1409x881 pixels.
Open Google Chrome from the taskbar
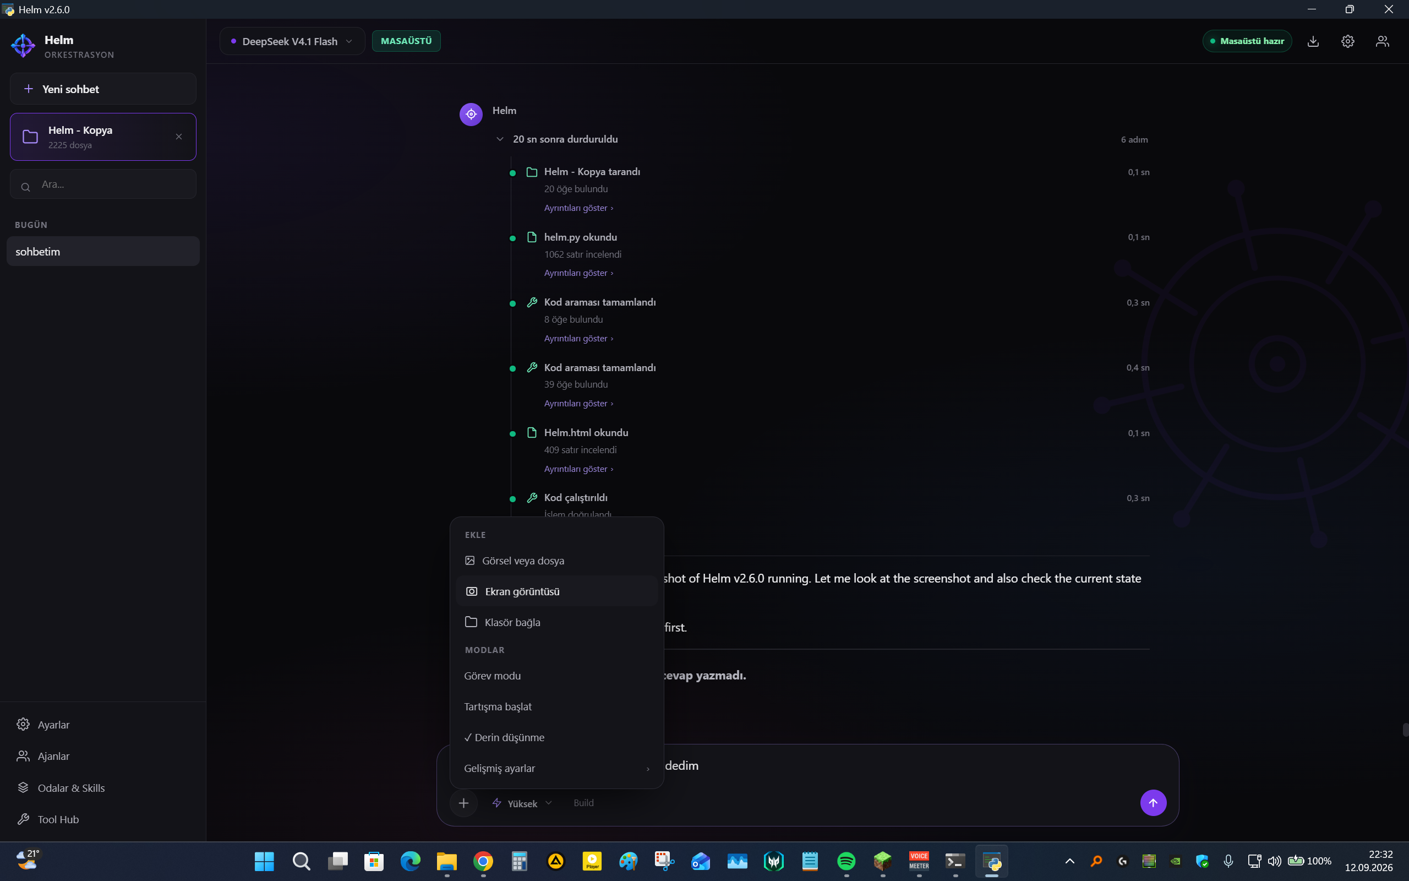[x=483, y=861]
